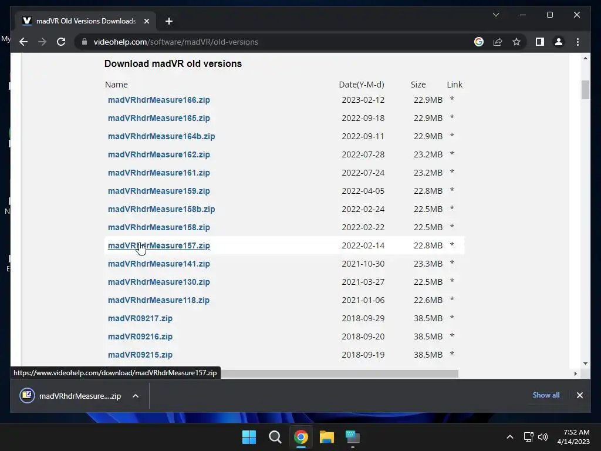Show all downloads
The height and width of the screenshot is (451, 601).
pyautogui.click(x=546, y=395)
